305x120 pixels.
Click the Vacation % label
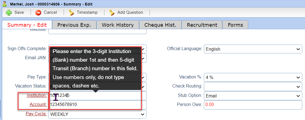191,77
